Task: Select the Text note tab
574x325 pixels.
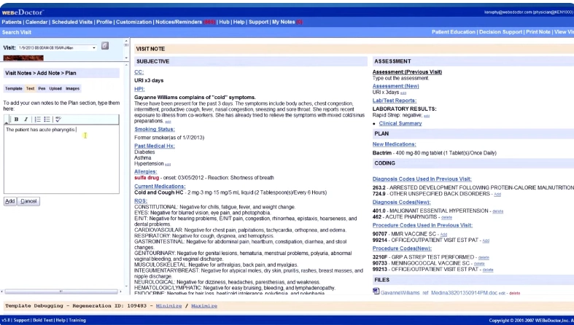Action: click(x=30, y=88)
